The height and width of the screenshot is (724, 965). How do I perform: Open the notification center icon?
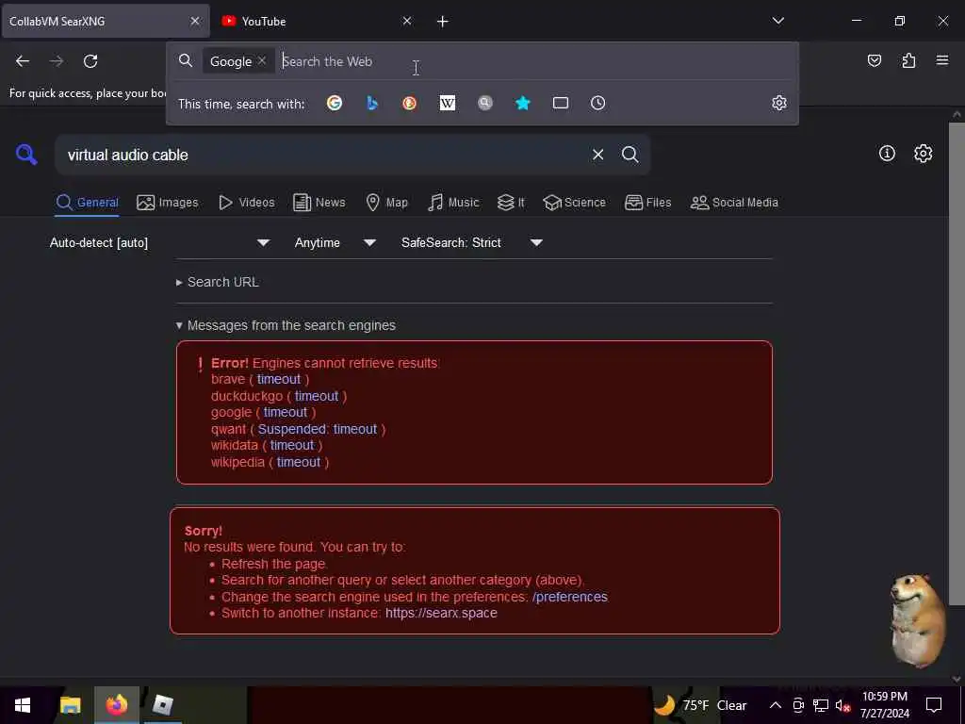pyautogui.click(x=934, y=705)
